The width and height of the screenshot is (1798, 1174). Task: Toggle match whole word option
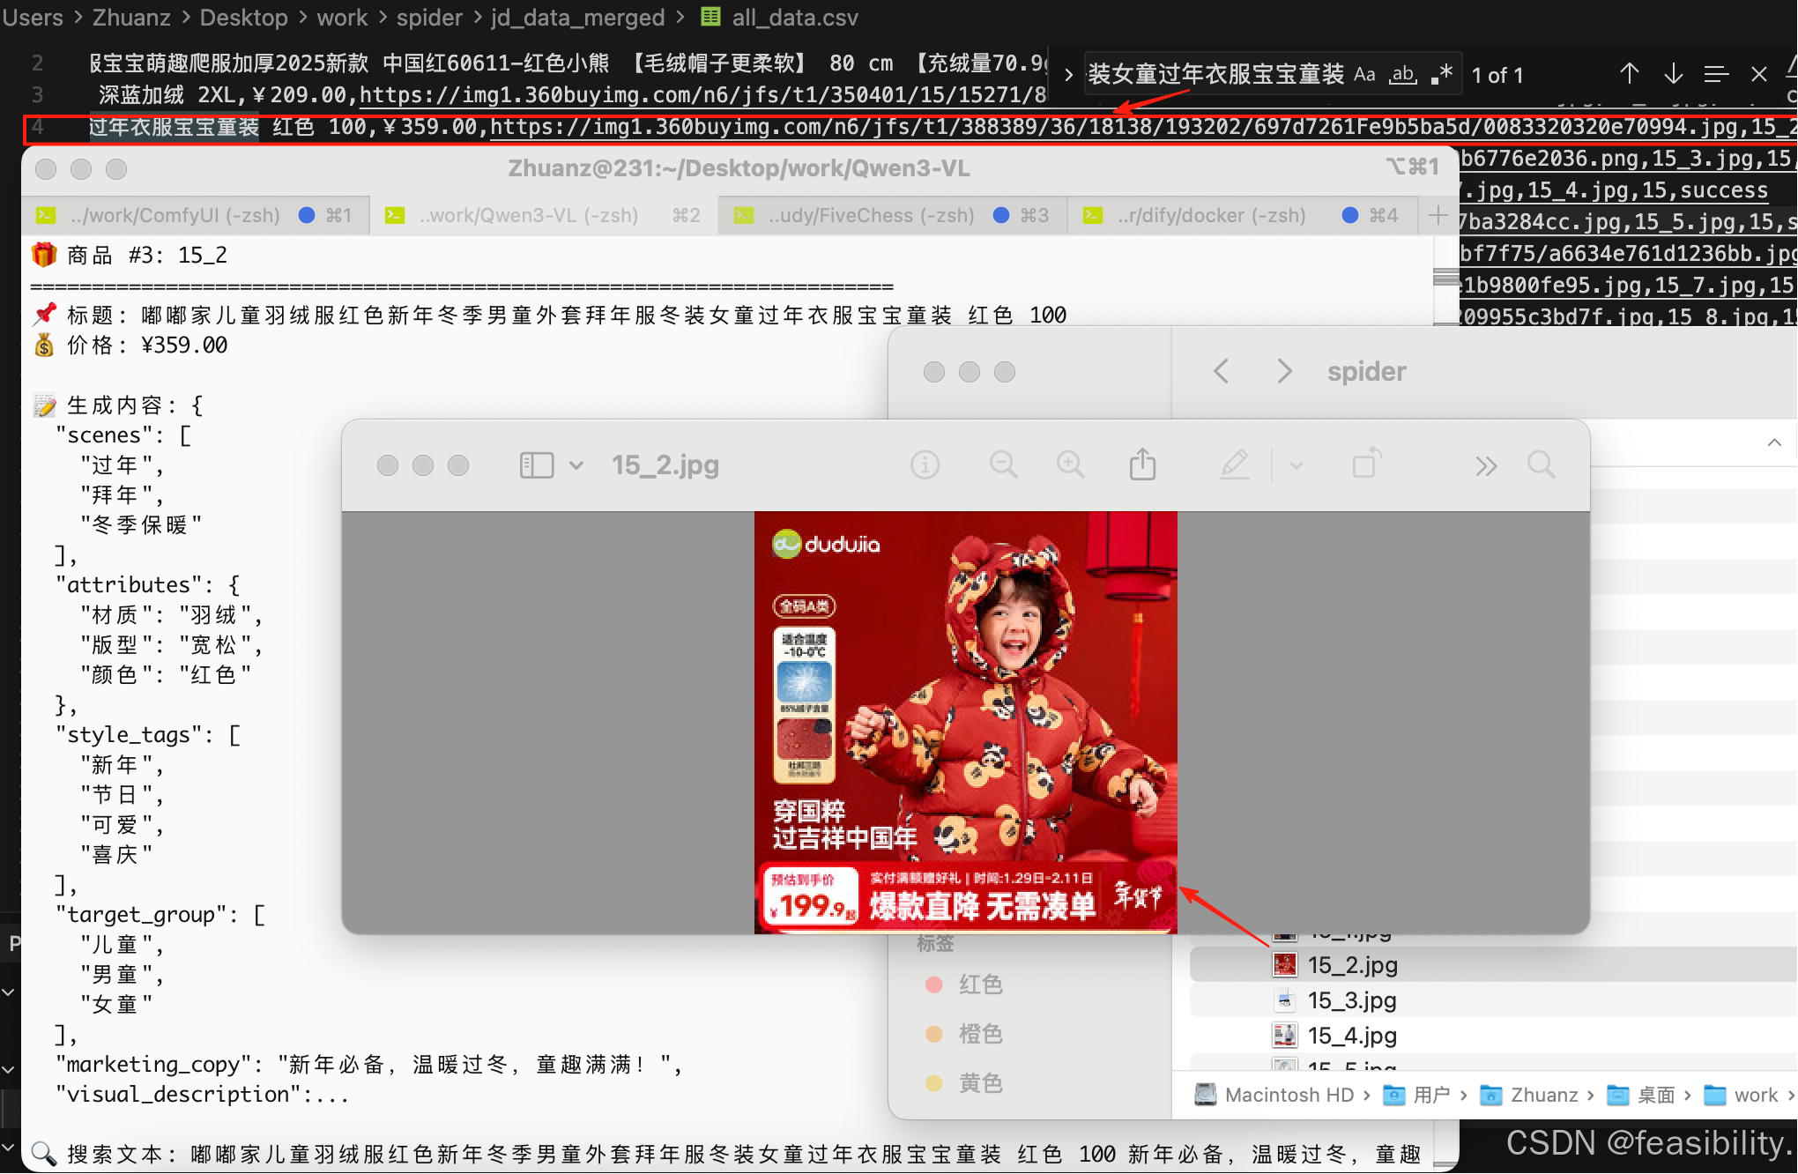[1403, 75]
